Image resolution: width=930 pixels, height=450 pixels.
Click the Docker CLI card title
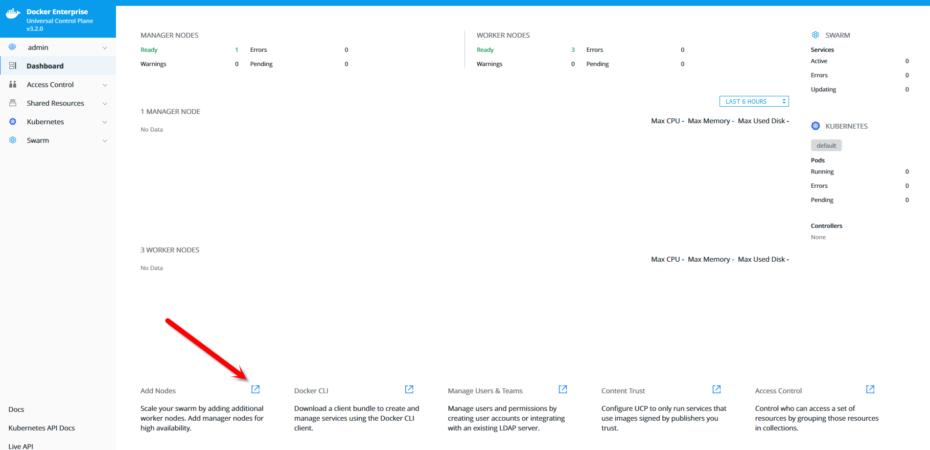(x=311, y=391)
